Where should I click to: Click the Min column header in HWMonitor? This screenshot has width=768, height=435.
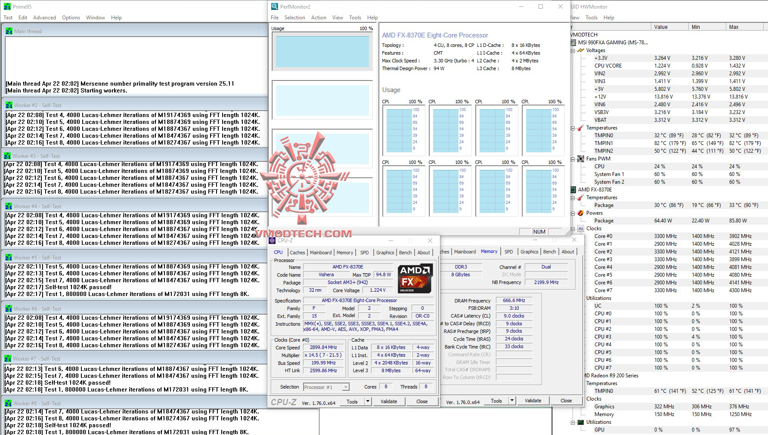tap(707, 27)
